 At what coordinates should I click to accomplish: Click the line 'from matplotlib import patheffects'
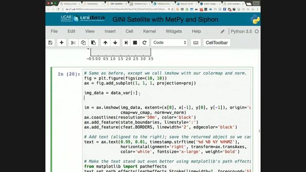coord(125,166)
